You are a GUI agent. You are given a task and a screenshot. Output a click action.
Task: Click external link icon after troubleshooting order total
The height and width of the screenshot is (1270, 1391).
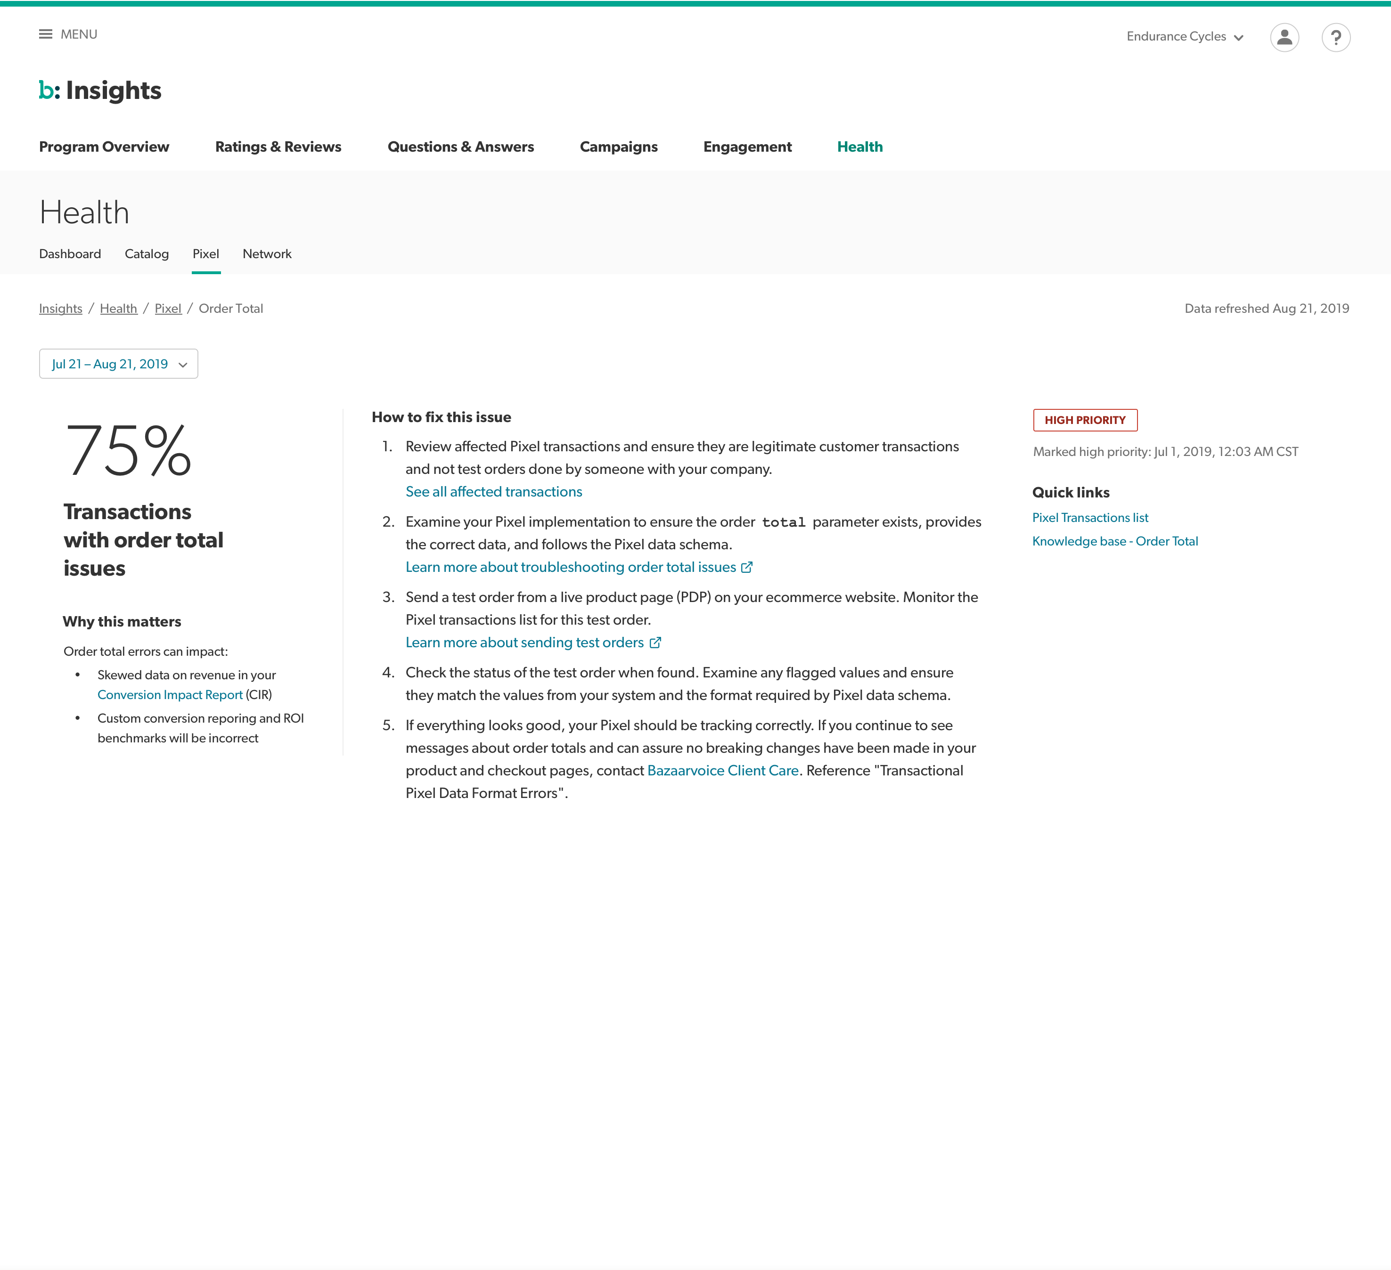coord(746,567)
